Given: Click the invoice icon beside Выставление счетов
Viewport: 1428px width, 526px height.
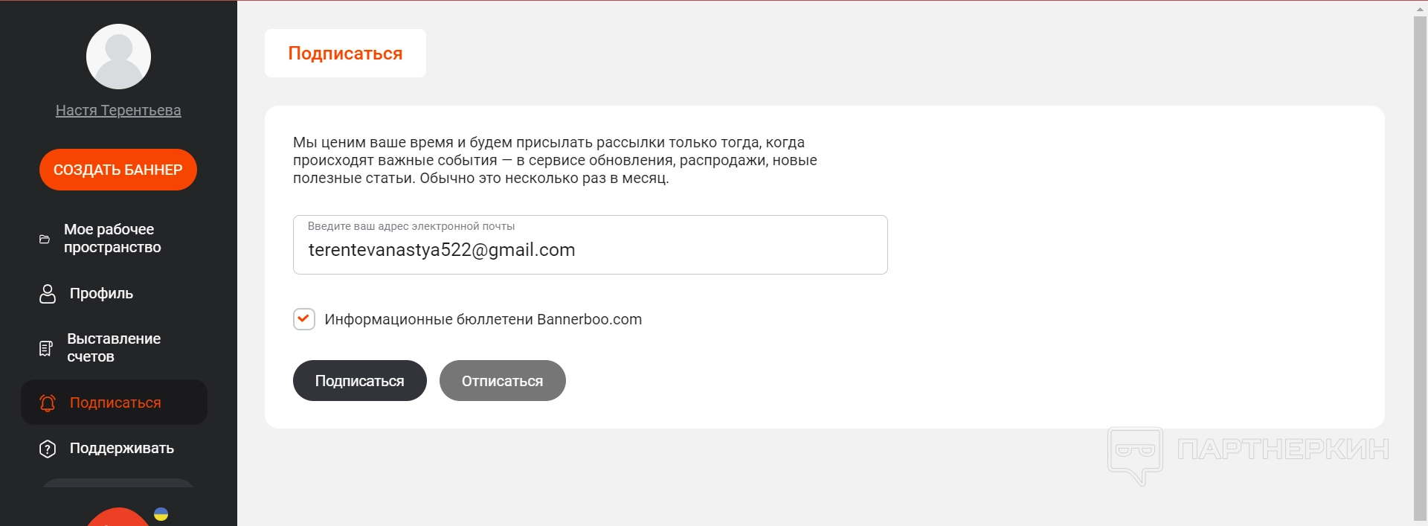Looking at the screenshot, I should point(45,348).
